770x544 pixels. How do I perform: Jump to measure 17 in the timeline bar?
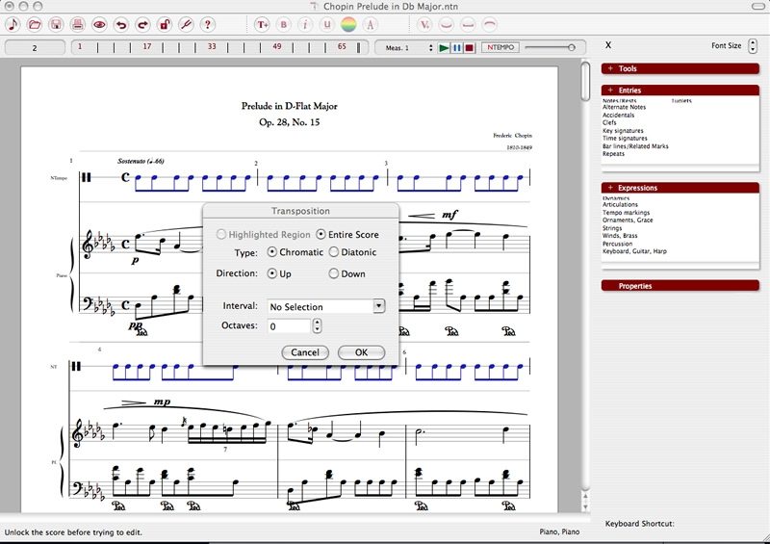tap(147, 46)
